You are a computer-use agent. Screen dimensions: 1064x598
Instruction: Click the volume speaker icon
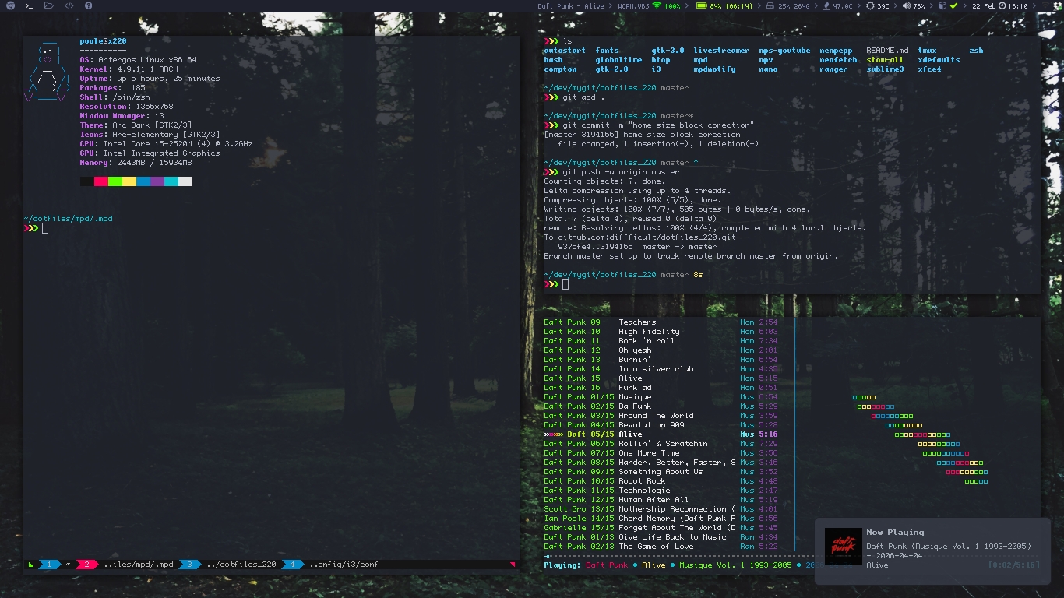(906, 5)
